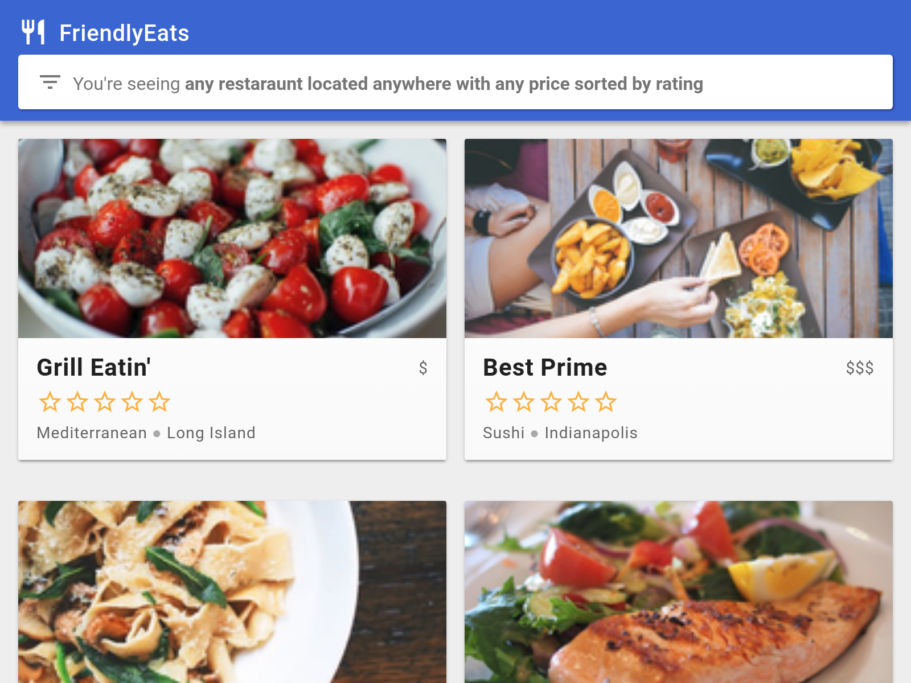Click the $$$ price label on Best Prime
The image size is (911, 683).
(x=860, y=368)
